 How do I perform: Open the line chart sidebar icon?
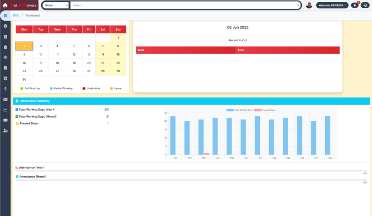5,110
